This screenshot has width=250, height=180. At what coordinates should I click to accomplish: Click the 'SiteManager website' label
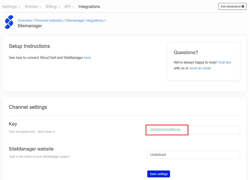pos(31,149)
